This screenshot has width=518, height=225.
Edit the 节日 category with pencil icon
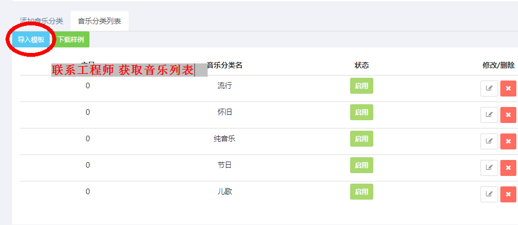click(489, 168)
